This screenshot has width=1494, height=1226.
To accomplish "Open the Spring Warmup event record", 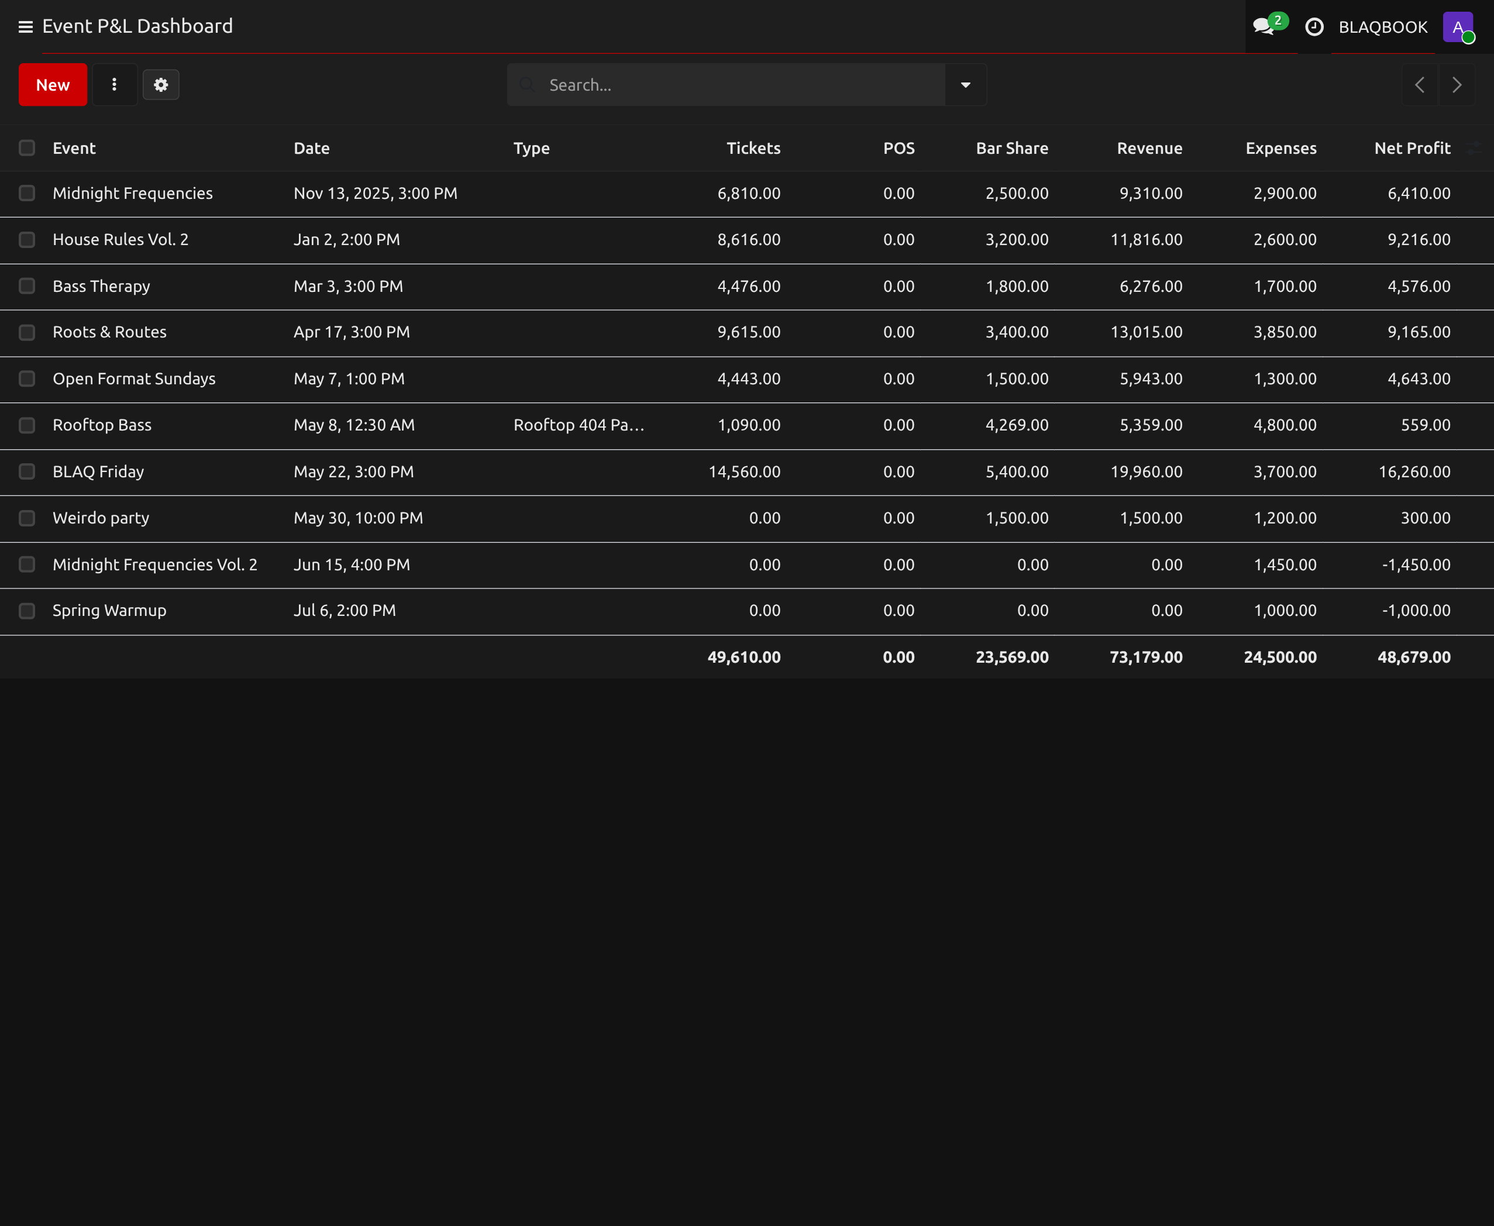I will [109, 610].
